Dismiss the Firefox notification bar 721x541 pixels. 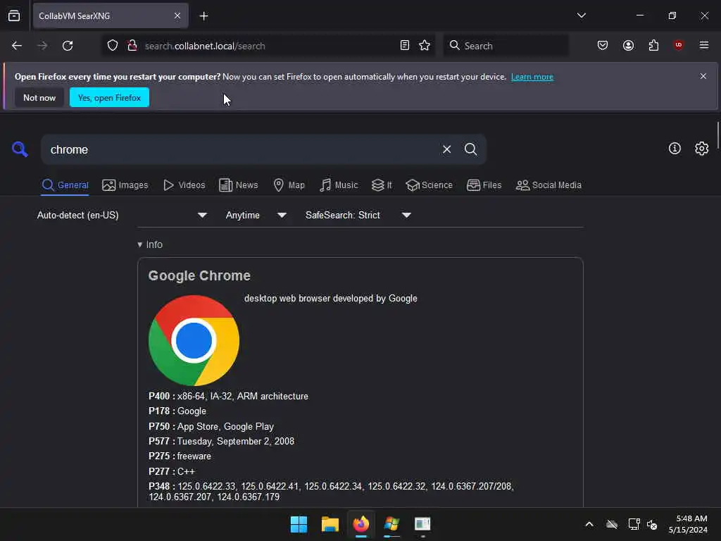point(703,76)
